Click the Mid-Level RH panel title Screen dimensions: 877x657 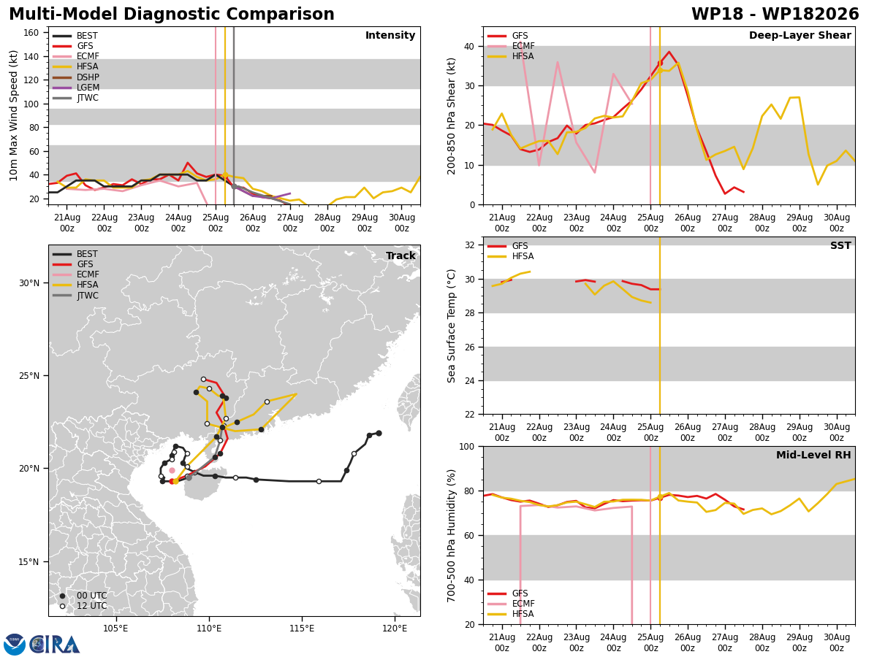tap(813, 456)
